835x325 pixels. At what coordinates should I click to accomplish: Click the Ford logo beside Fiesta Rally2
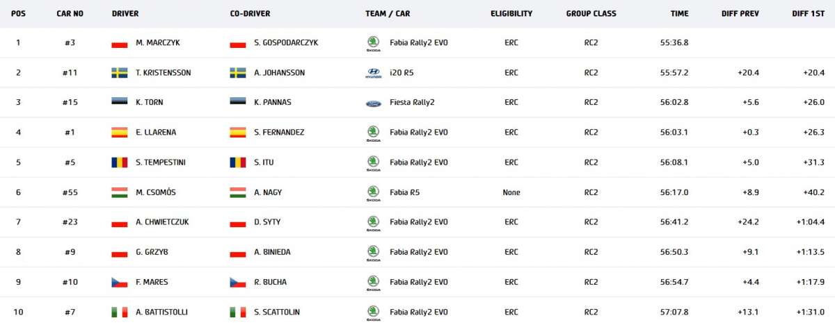373,103
